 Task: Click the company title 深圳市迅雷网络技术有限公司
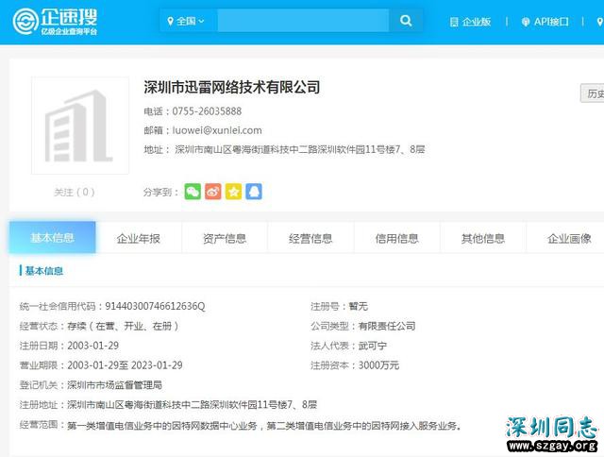[232, 87]
